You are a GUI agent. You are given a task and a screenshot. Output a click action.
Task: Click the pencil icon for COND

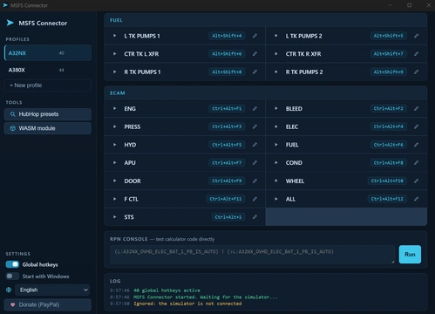(x=417, y=162)
